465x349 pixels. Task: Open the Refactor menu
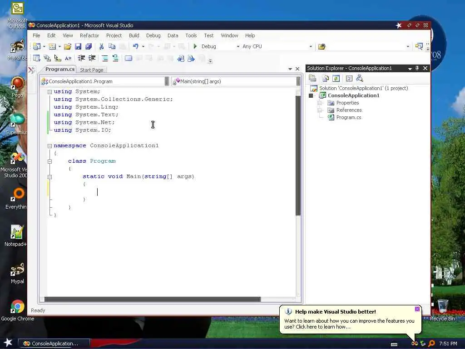coord(89,35)
